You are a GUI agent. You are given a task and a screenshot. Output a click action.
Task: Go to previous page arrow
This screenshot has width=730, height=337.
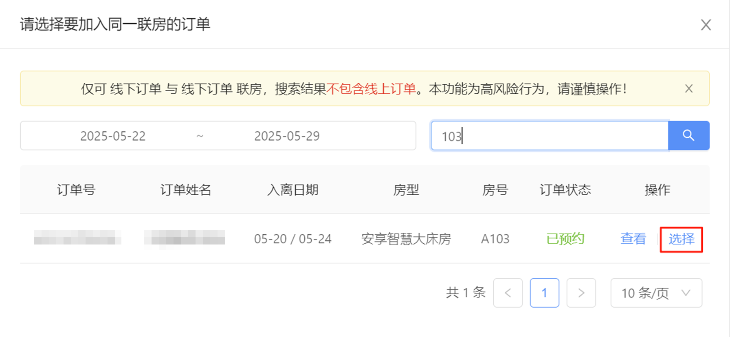click(x=508, y=293)
